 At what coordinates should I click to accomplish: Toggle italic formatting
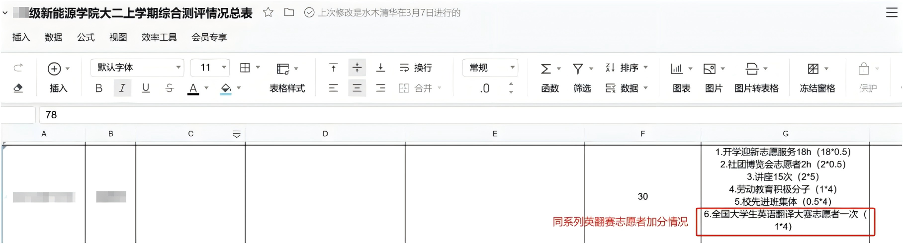click(122, 88)
